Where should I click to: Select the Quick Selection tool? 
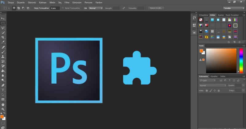[3, 33]
